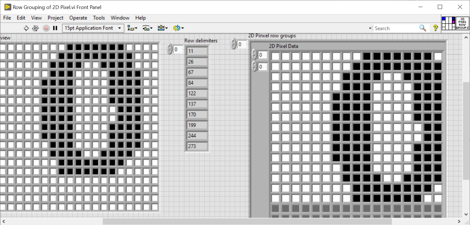The height and width of the screenshot is (225, 470).
Task: Open the Project menu
Action: click(56, 18)
